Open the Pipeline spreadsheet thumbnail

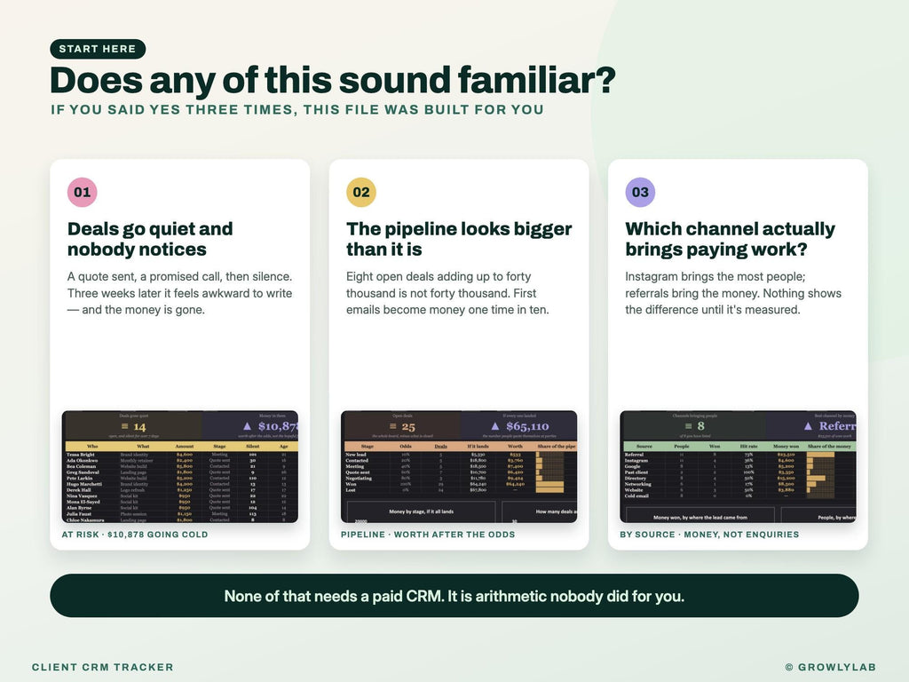(459, 467)
